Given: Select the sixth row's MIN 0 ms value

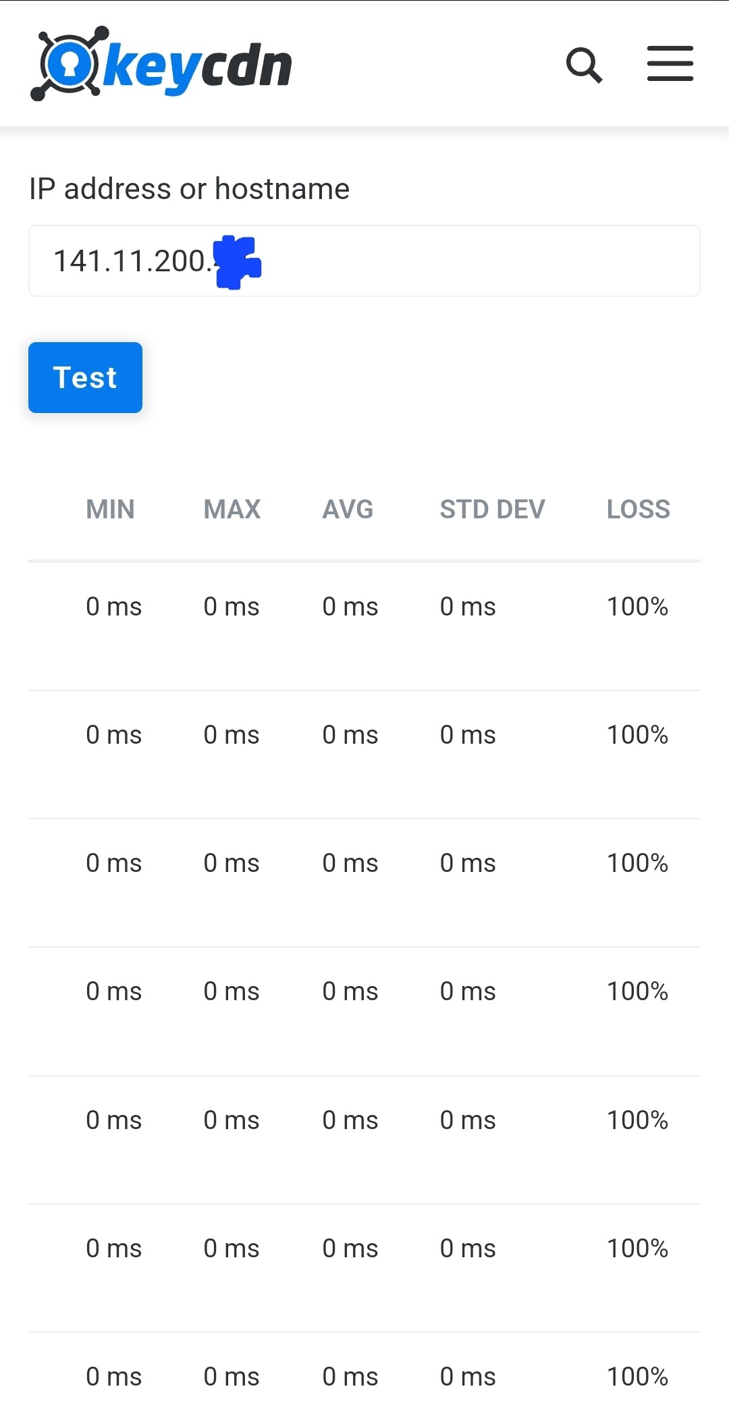Looking at the screenshot, I should pos(113,1249).
